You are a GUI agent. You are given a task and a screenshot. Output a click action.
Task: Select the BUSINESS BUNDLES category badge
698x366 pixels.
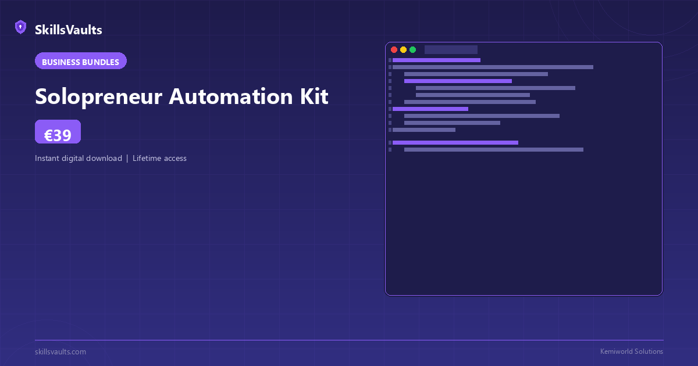click(81, 61)
